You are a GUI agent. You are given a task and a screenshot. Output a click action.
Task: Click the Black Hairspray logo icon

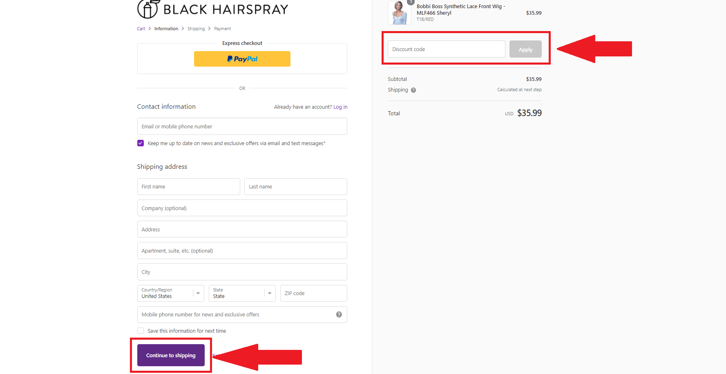pos(147,9)
